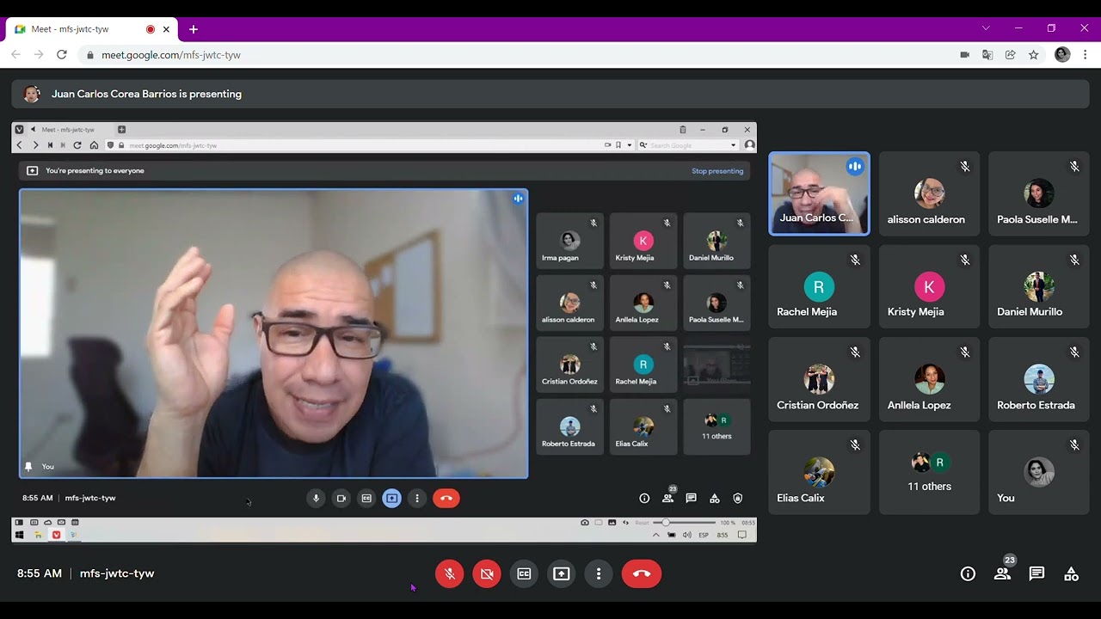Go back in browser history
This screenshot has height=619, width=1101.
[15, 54]
